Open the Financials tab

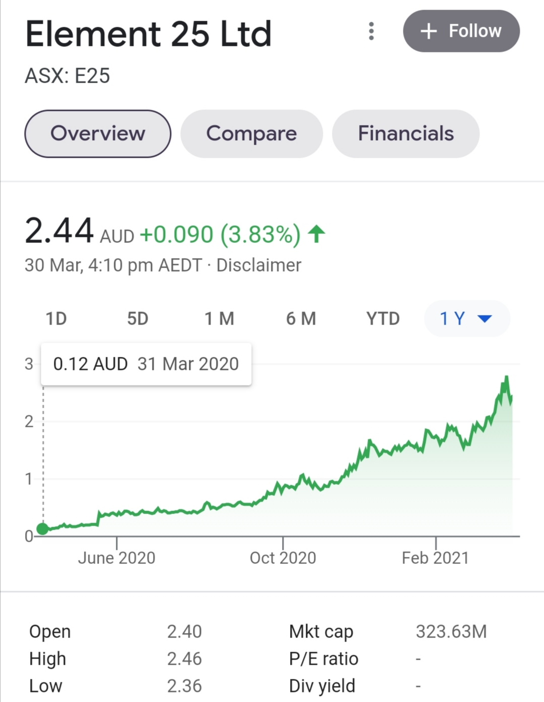pos(405,134)
